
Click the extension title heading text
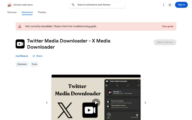(69, 44)
